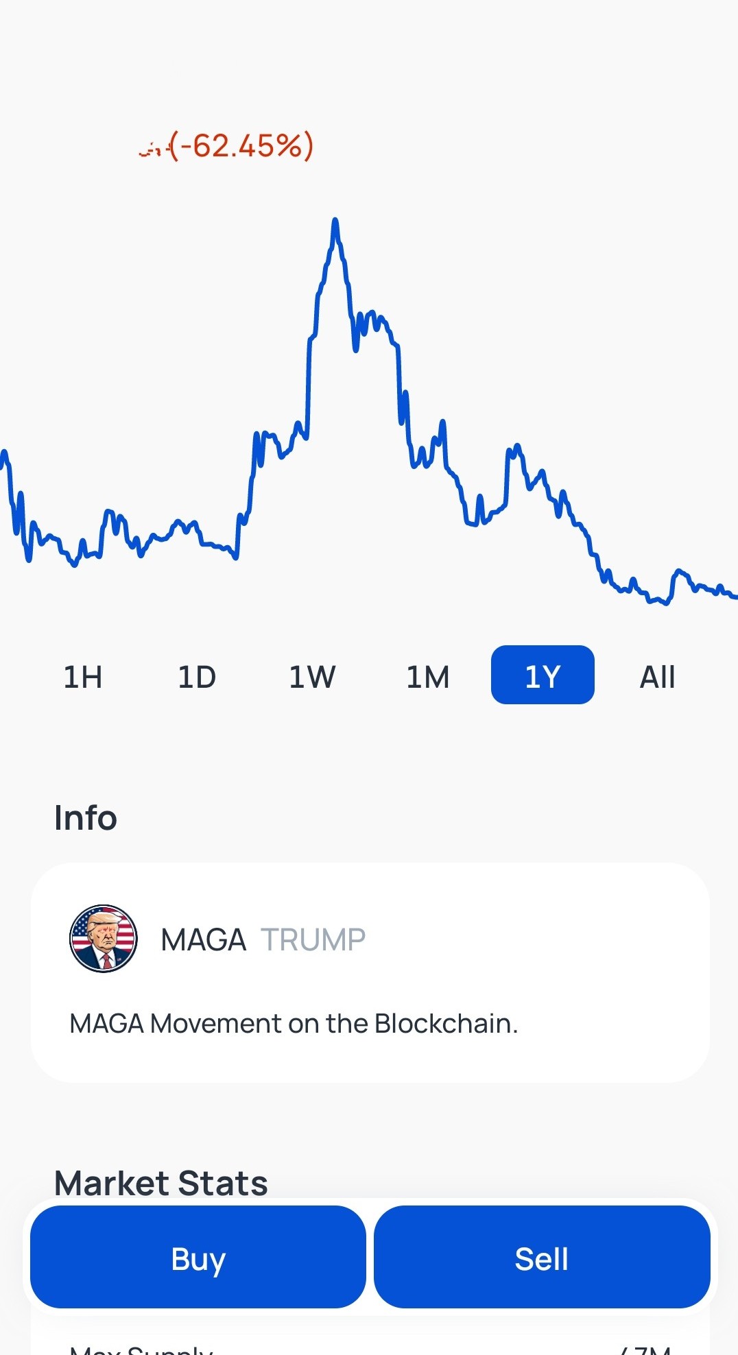This screenshot has width=738, height=1355.
Task: Tap the MAGA Movement on the Blockchain description
Action: [294, 1023]
